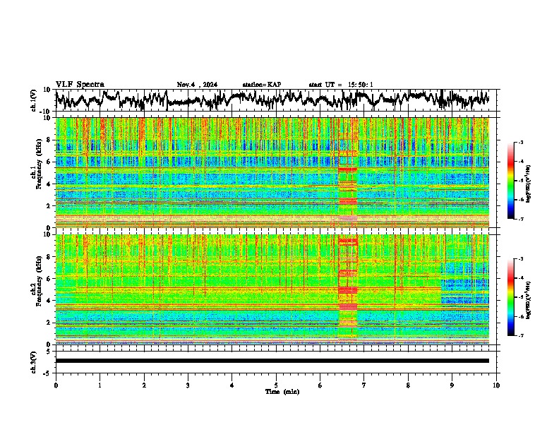Click the red burst in ch.1 spectrogram near 6.5 min
Image resolution: width=559 pixels, height=432 pixels.
pos(347,172)
